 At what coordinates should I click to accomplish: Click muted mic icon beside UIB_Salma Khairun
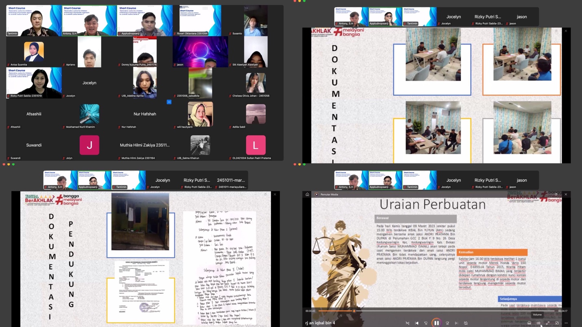tap(175, 158)
